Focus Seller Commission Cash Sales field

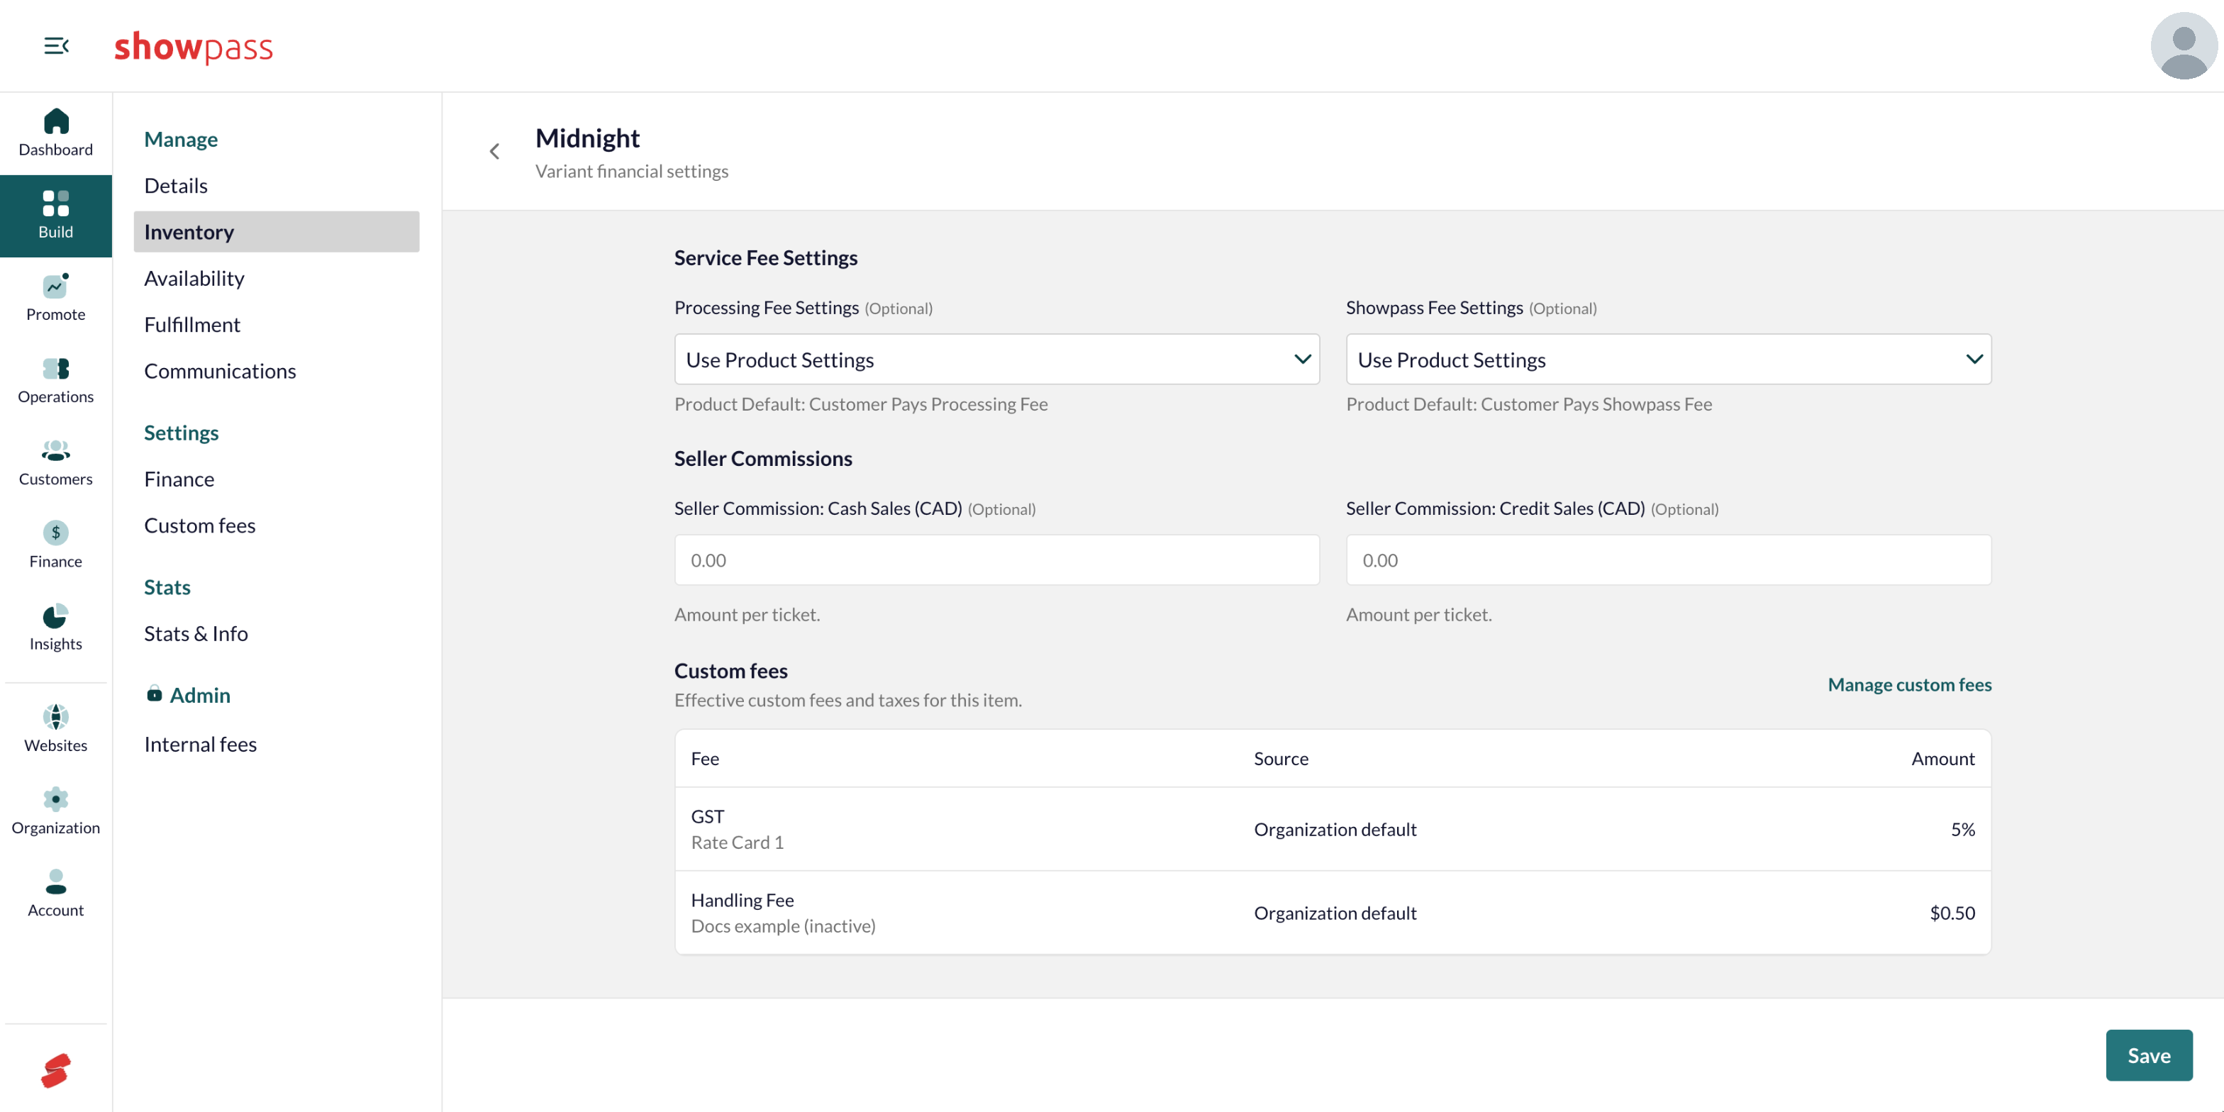996,560
